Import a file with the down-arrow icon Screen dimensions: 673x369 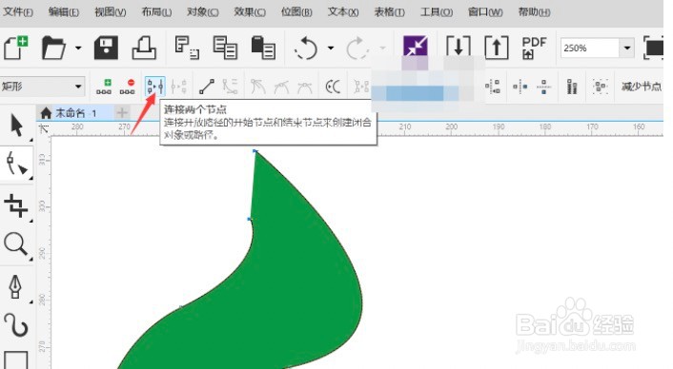458,48
